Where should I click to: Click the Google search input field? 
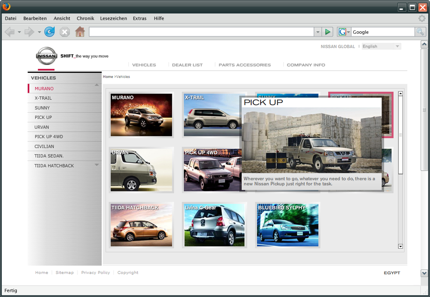click(x=383, y=32)
